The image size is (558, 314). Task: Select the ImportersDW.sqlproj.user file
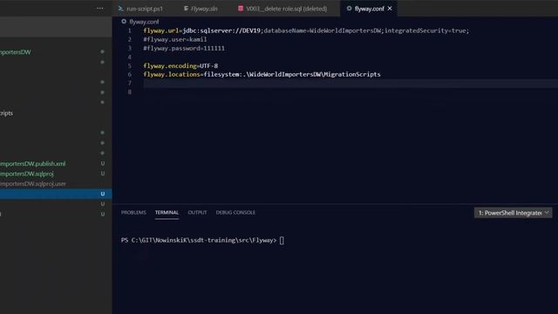click(x=33, y=184)
